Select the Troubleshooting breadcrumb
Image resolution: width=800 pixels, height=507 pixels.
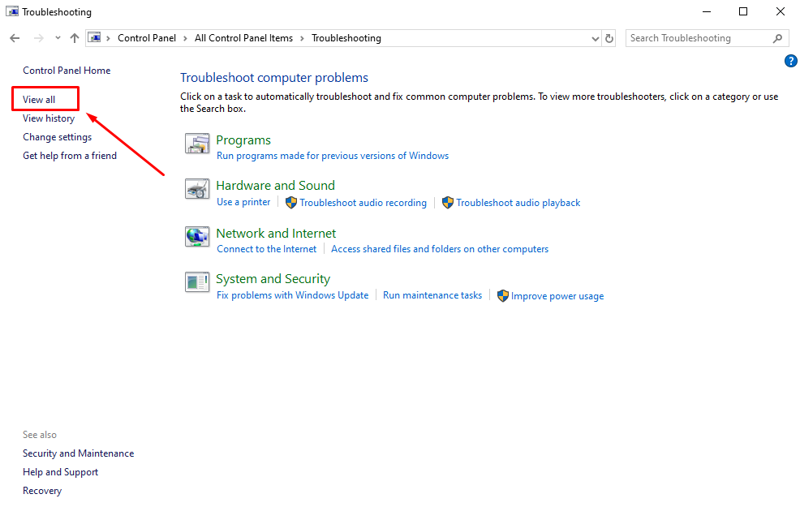(346, 38)
